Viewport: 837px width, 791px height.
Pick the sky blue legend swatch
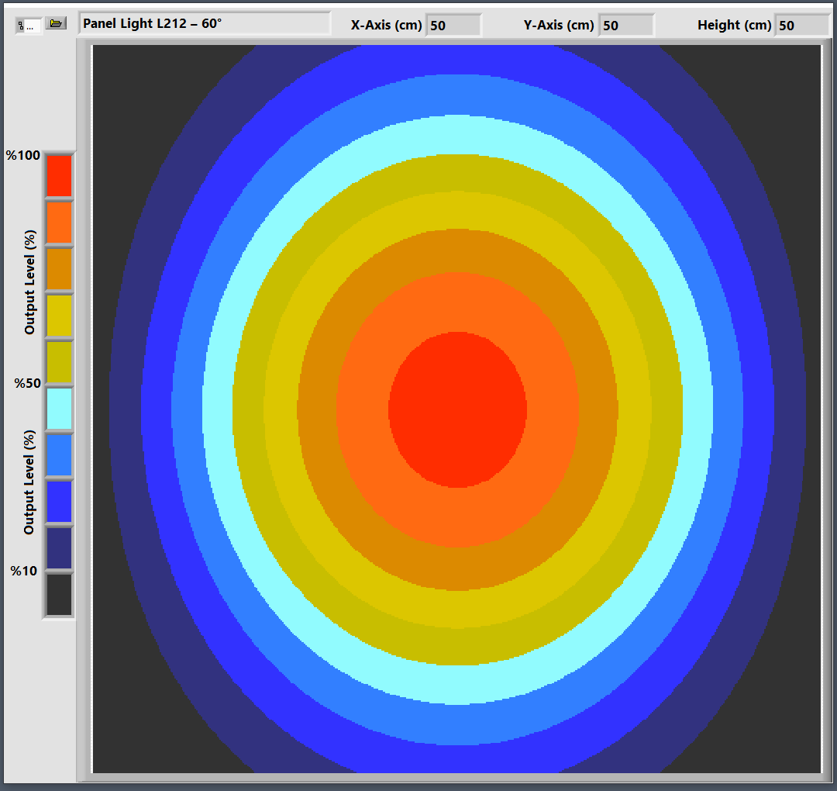pyautogui.click(x=59, y=455)
